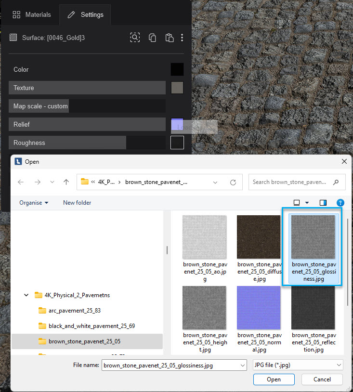Screen dimensions: 353x392
Task: Open the three-dot more options menu
Action: [182, 38]
